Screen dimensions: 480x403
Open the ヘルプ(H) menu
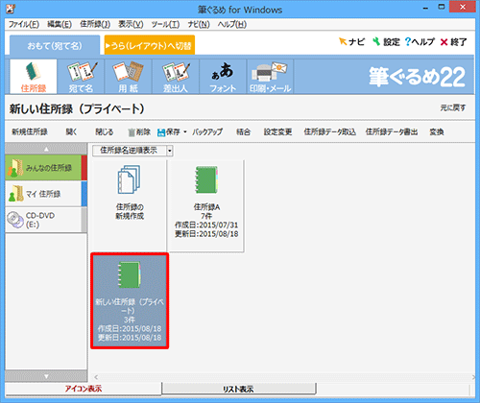click(232, 24)
